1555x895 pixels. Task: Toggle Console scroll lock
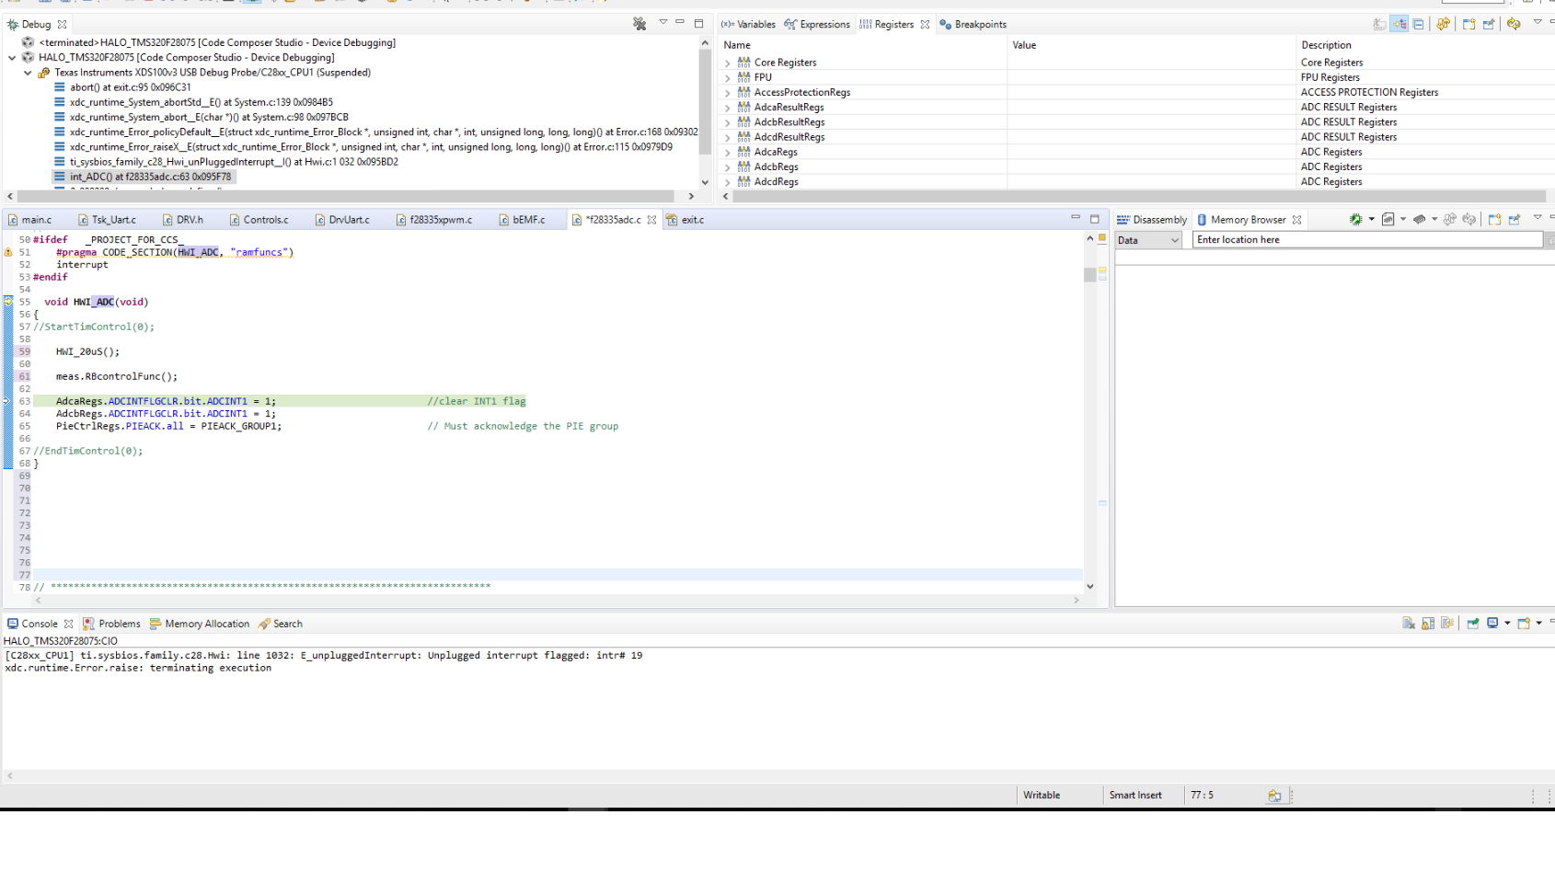pyautogui.click(x=1428, y=623)
